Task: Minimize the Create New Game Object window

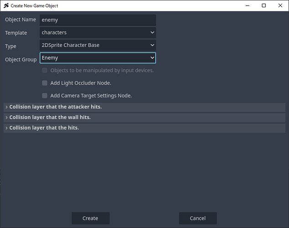Action: click(x=247, y=5)
